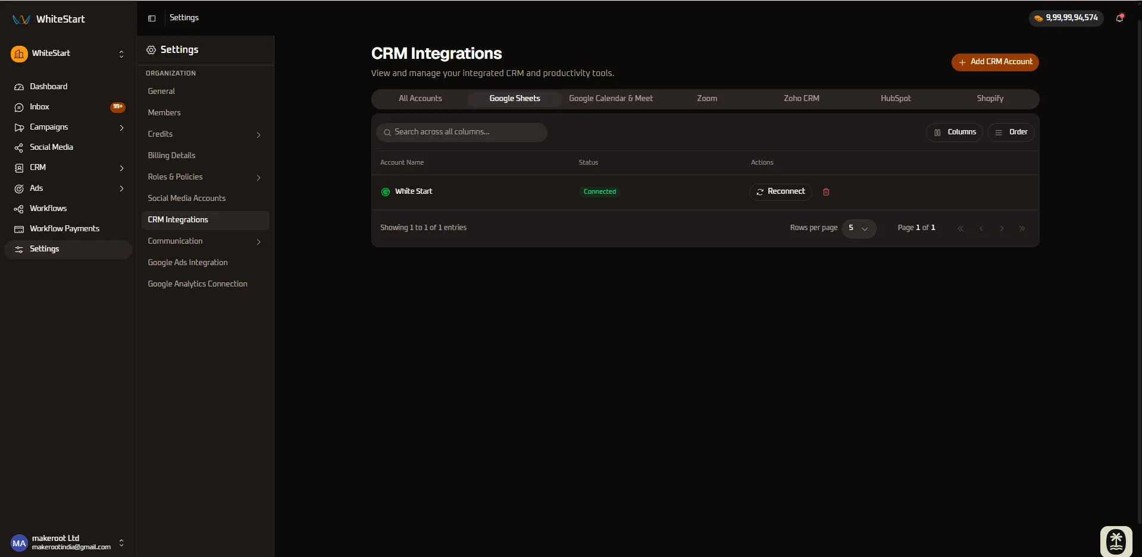Click the green White Start account icon
The width and height of the screenshot is (1142, 557).
[386, 192]
